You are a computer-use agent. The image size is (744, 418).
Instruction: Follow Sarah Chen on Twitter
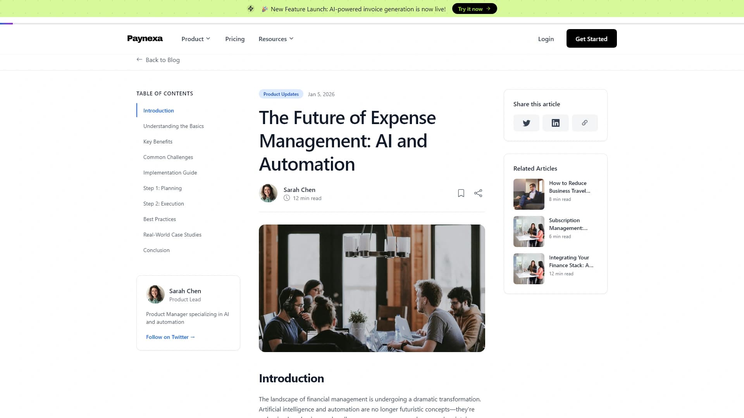170,337
